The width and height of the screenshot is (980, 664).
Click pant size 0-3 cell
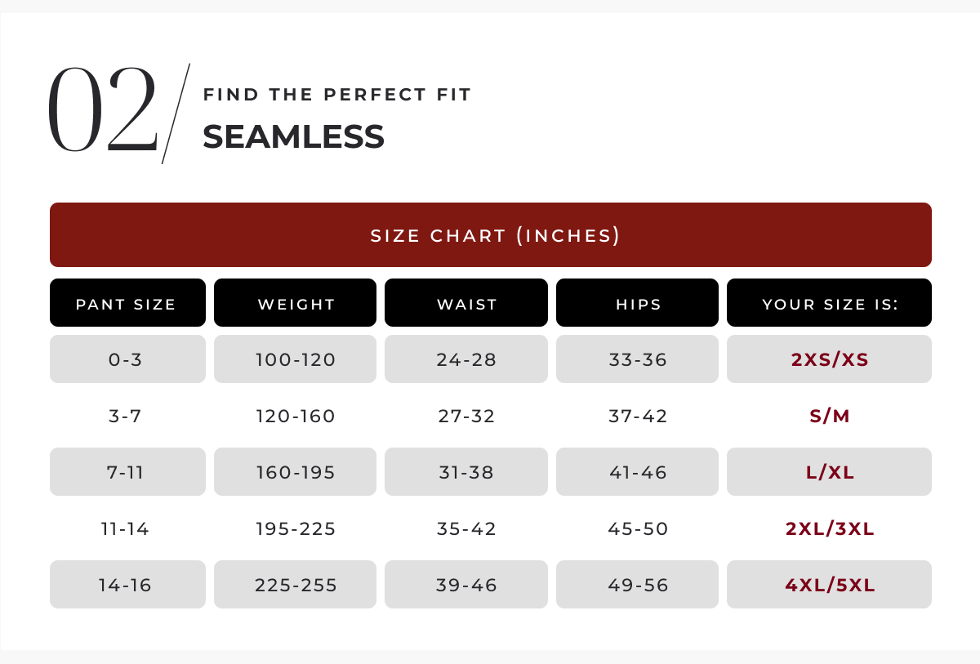coord(127,359)
